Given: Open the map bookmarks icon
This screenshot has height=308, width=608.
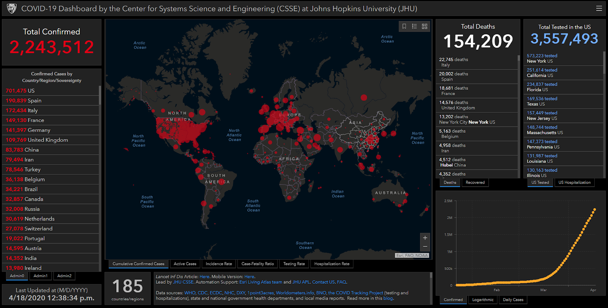Looking at the screenshot, I should [x=404, y=26].
